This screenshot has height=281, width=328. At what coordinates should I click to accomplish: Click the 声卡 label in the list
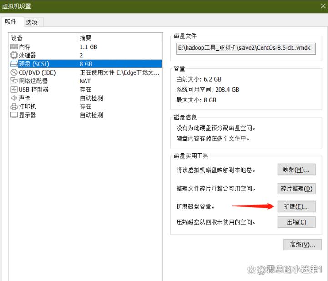[x=25, y=98]
